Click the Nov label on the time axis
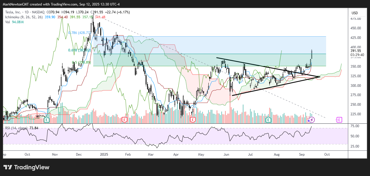The height and width of the screenshot is (176, 370). (x=55, y=155)
